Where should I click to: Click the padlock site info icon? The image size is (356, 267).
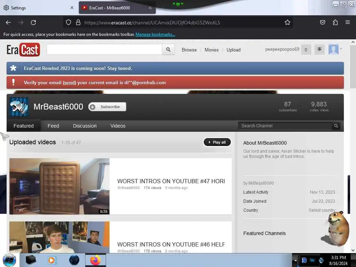click(x=78, y=23)
